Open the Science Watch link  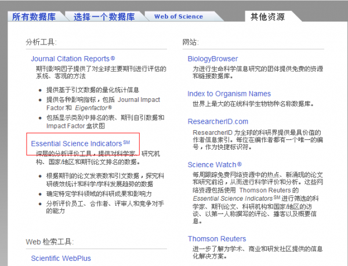pyautogui.click(x=215, y=165)
